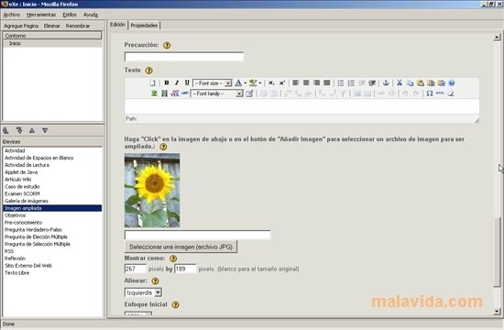Insert special character with the omega icon
The width and height of the screenshot is (504, 330).
(x=430, y=93)
